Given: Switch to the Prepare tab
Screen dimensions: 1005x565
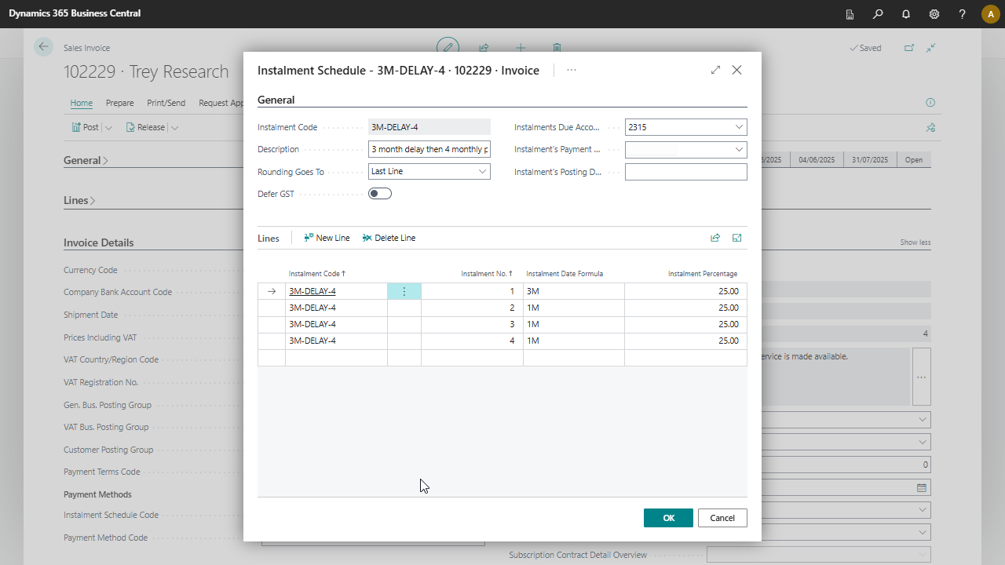Looking at the screenshot, I should click(x=120, y=103).
